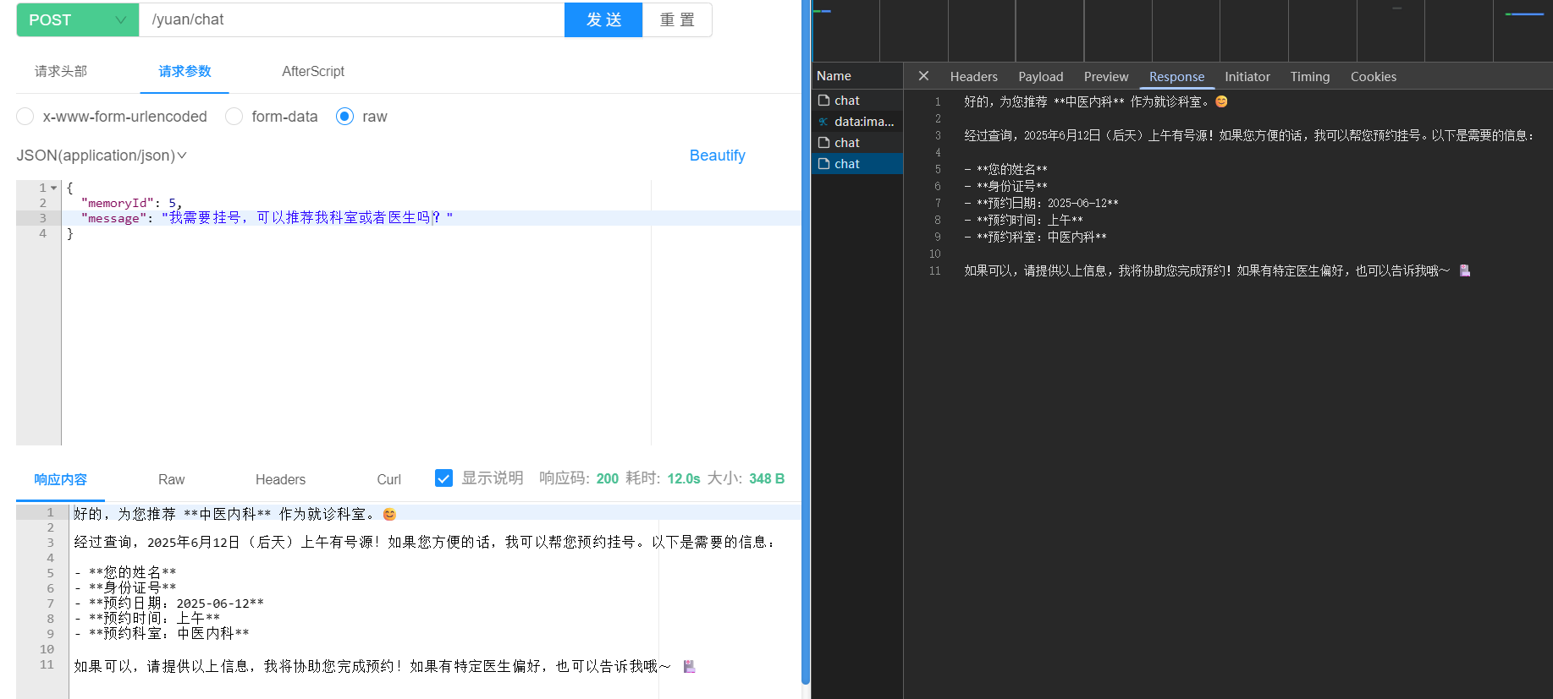Click the /yuan/chat URL input field

(351, 19)
